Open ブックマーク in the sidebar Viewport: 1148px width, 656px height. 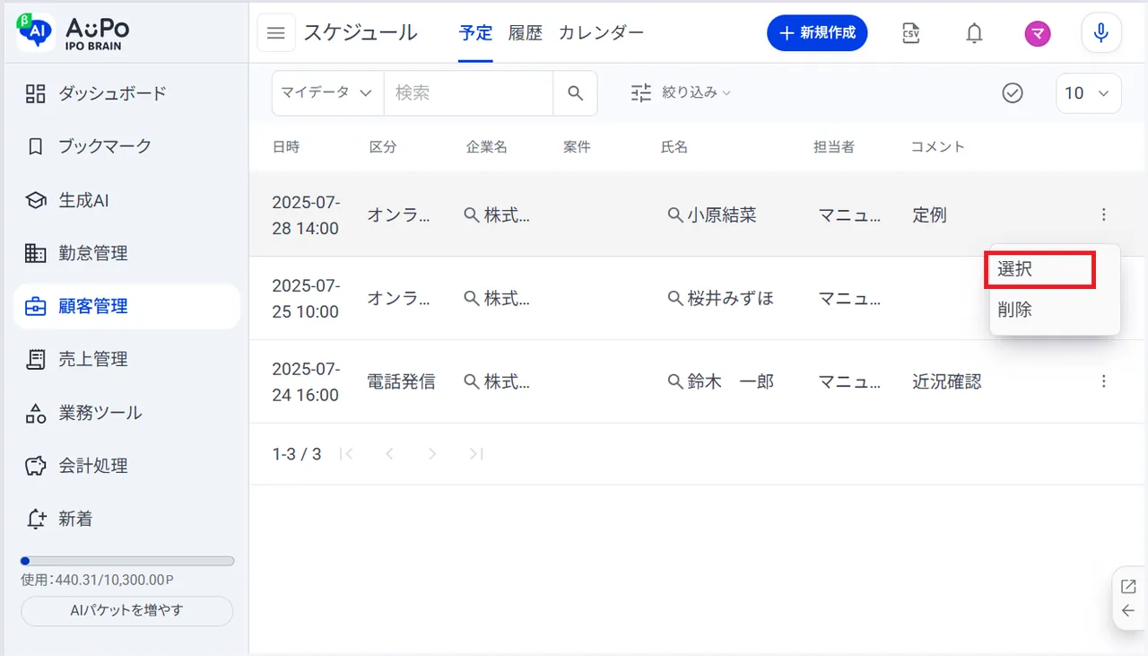[x=126, y=146]
